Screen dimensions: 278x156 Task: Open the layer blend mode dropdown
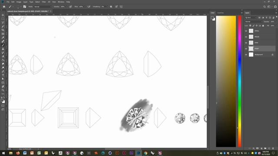pos(253,22)
